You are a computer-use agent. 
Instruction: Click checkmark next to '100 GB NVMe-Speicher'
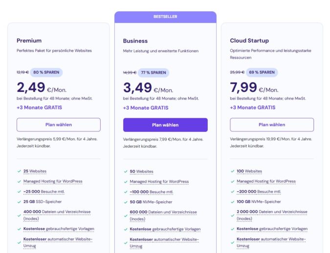[x=232, y=202]
